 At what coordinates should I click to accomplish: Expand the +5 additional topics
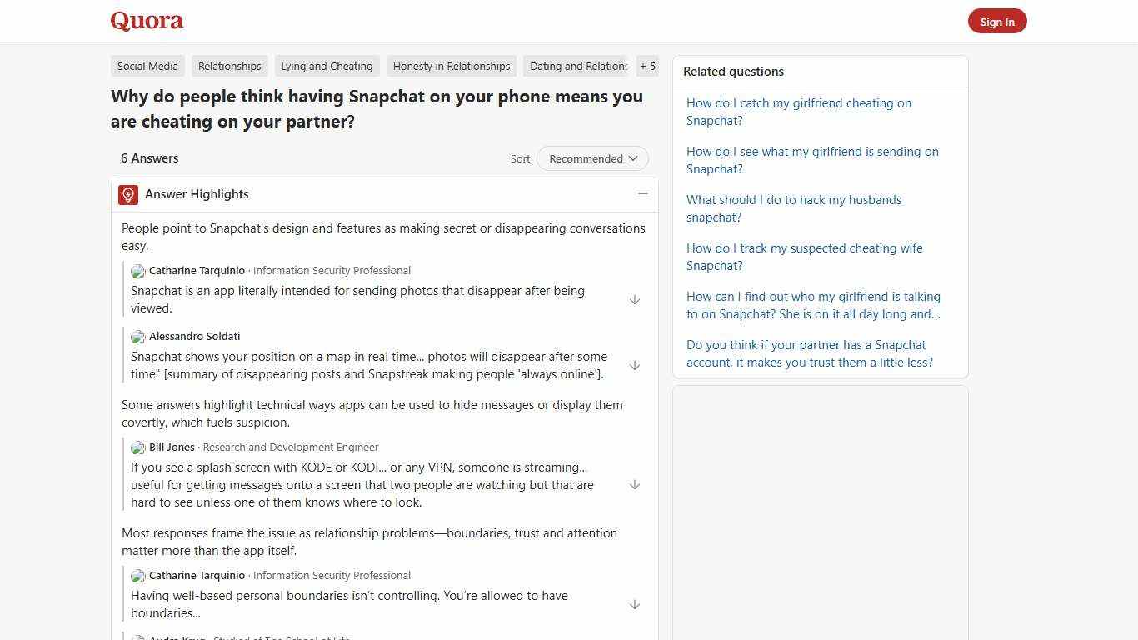click(x=647, y=66)
